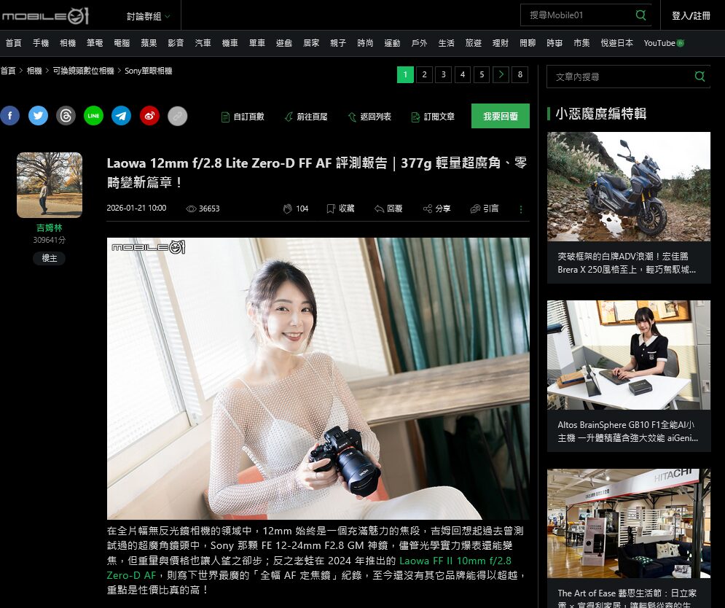Open the Laowa FF II 10mm link

point(455,561)
